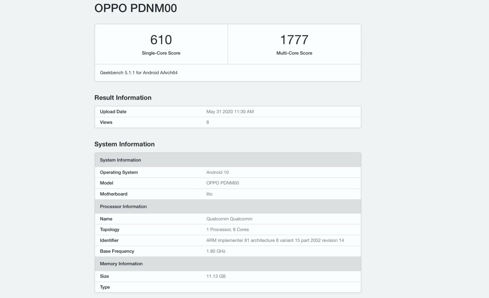Screen dimensions: 489x298
Task: Click the Single-Core Score label
Action: click(161, 53)
